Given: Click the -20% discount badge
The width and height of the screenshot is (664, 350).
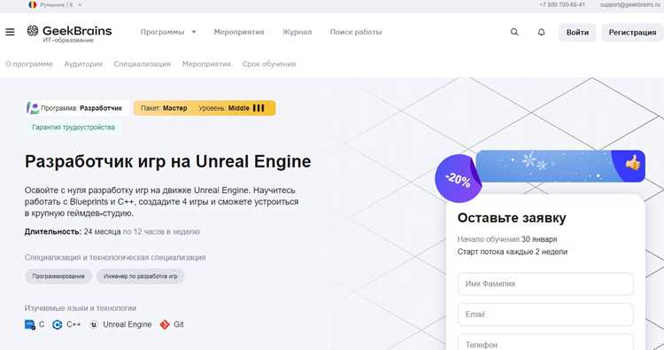Looking at the screenshot, I should tap(459, 179).
